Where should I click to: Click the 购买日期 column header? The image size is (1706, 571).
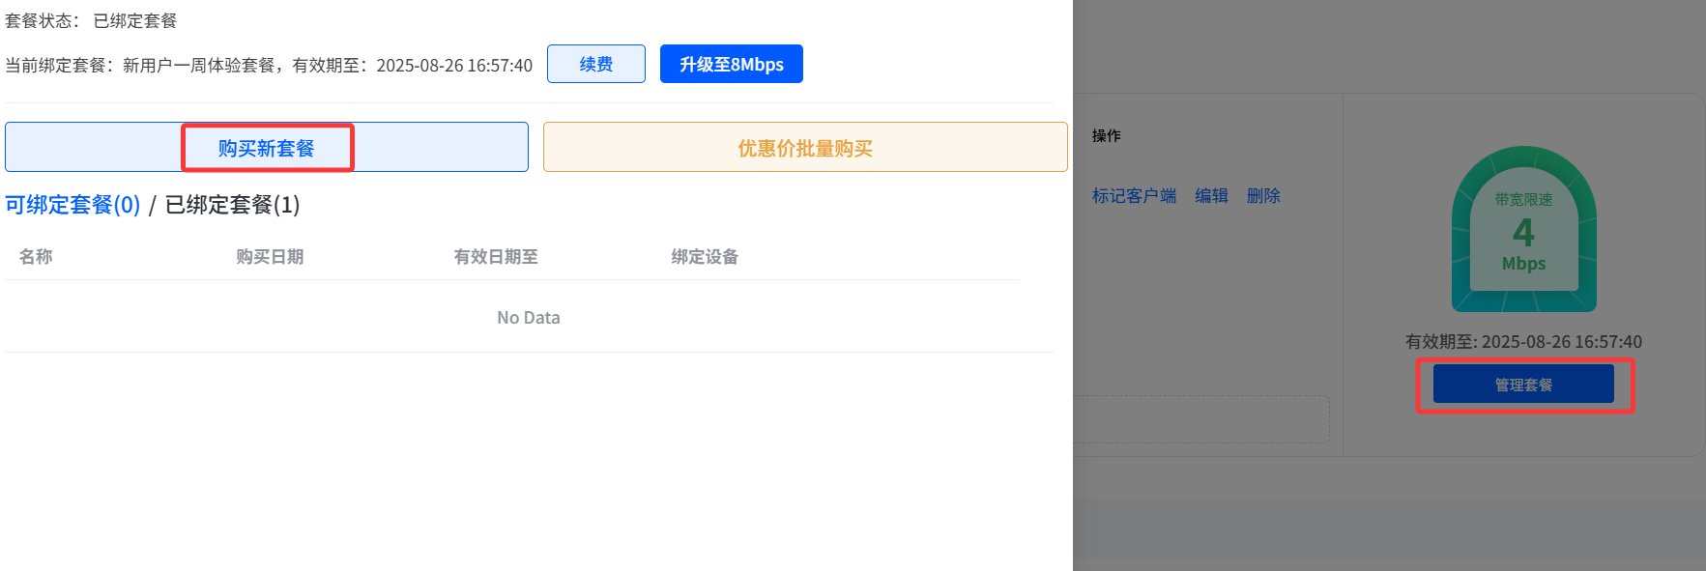coord(270,257)
